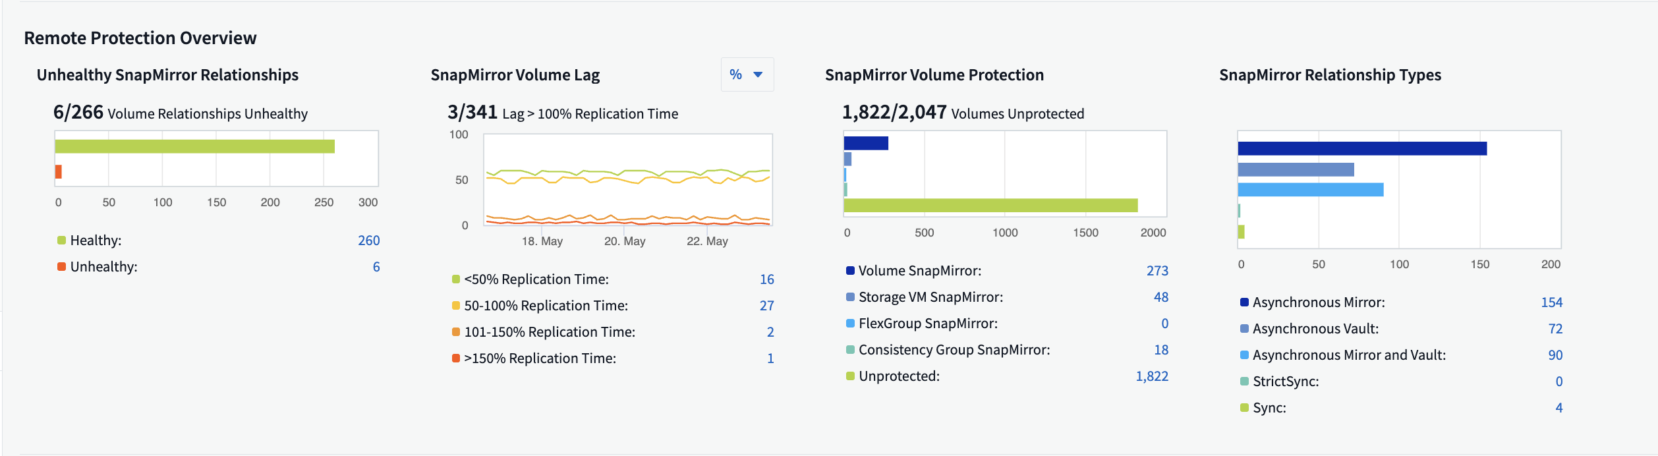Click the dark blue Asynchronous Mirror bar
The image size is (1658, 456).
tap(1361, 148)
